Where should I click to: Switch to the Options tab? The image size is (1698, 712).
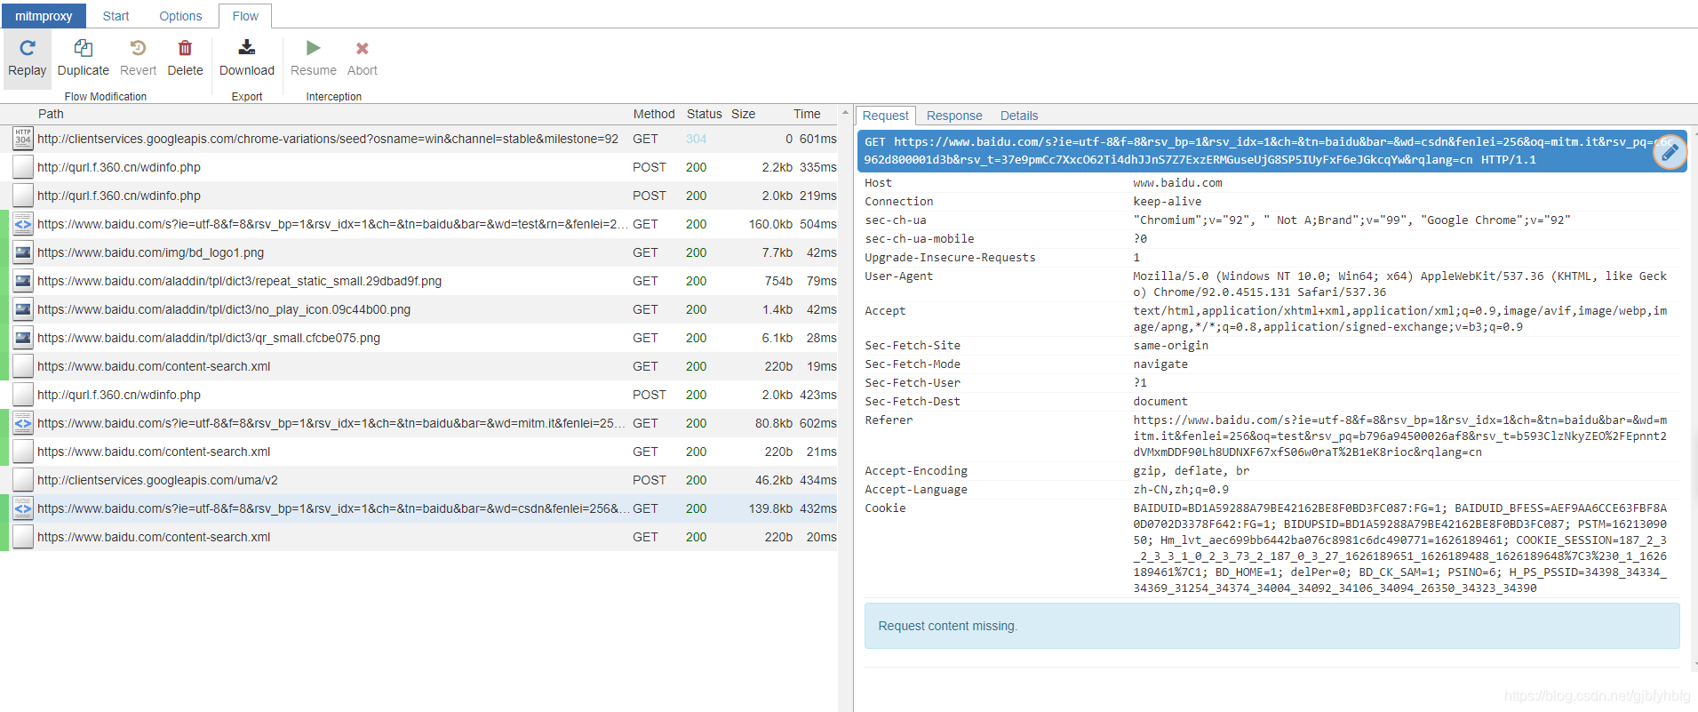coord(180,16)
